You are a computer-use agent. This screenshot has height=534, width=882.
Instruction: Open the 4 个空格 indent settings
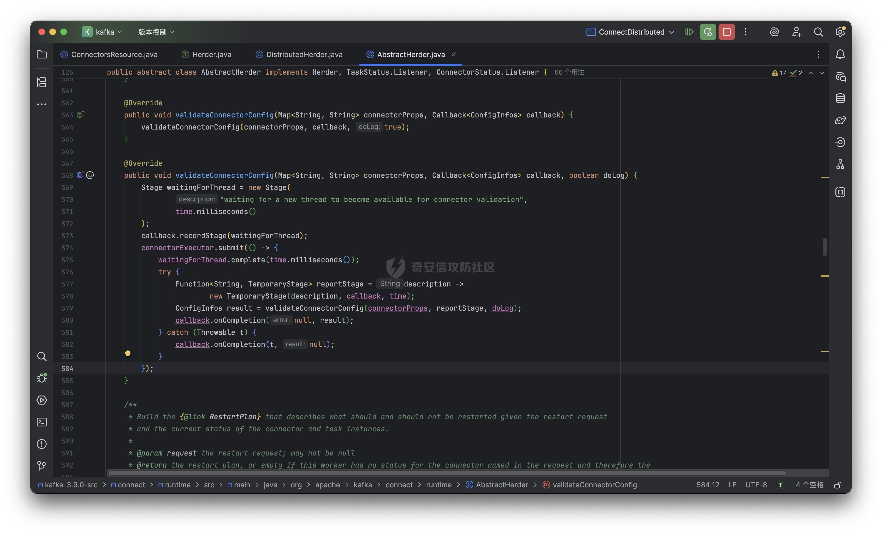tap(810, 485)
